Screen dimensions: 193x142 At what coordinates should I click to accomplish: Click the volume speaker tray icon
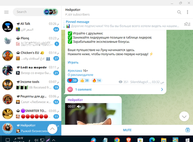click(36, 140)
